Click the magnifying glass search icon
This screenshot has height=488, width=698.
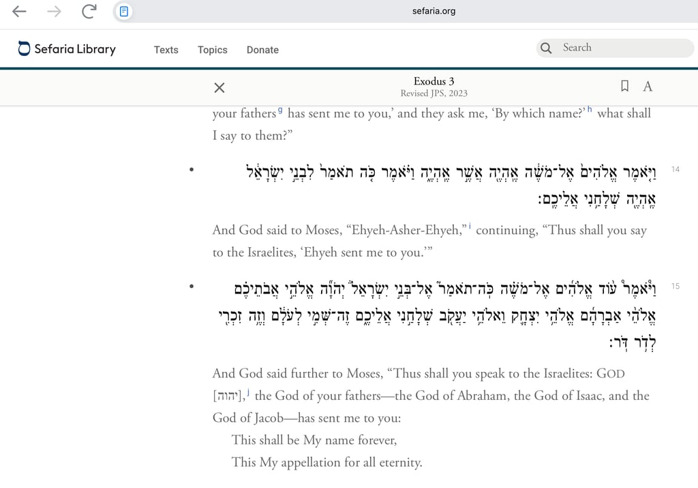pyautogui.click(x=546, y=48)
